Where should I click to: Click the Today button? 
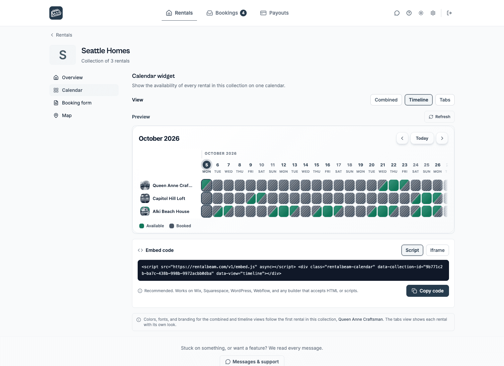pyautogui.click(x=422, y=138)
